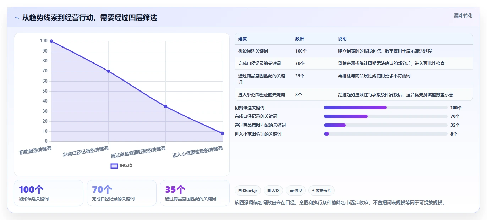The image size is (487, 220).
Task: Open the 100个 初始候选关键词 stat card
Action: (x=49, y=193)
